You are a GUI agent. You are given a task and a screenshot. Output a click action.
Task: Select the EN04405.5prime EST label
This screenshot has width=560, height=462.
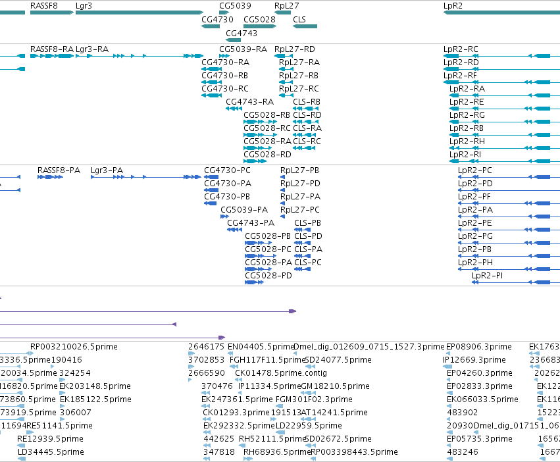point(261,347)
